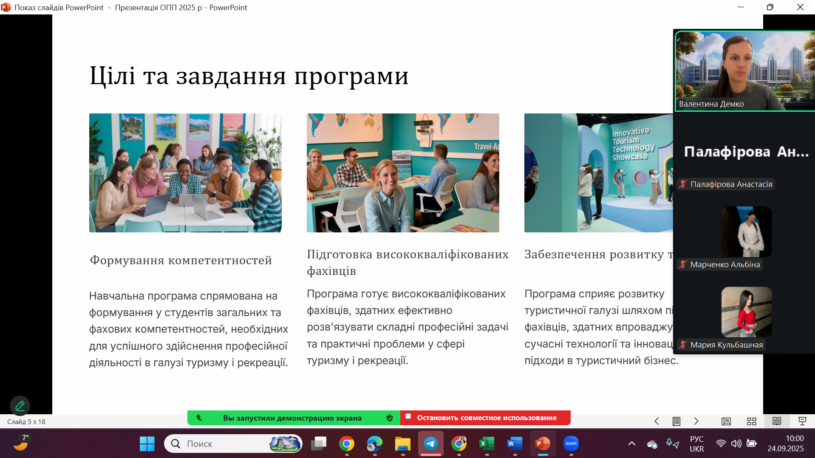Launch Microsoft Edge from the taskbar
The height and width of the screenshot is (458, 815).
[375, 444]
